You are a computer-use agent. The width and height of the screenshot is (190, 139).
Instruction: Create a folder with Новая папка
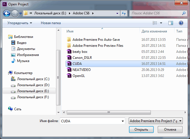[x=51, y=23]
